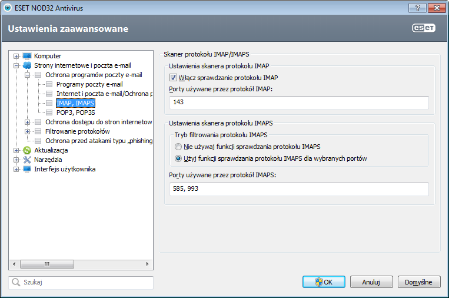449x298 pixels.
Task: Select the POP3, POP3S tree item
Action: [x=75, y=112]
